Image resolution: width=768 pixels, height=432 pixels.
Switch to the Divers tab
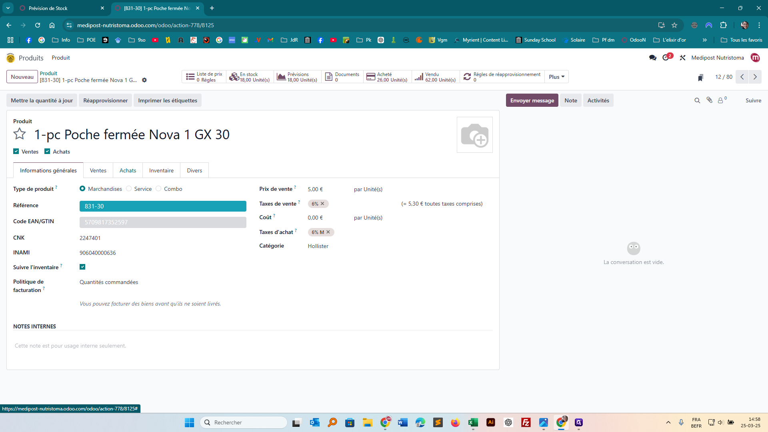(x=194, y=170)
